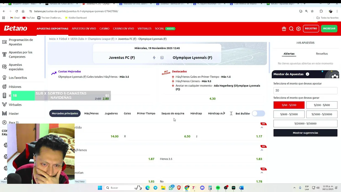
Task: Click the lightning bolt icon beside Juventus FC
Action: (154, 58)
